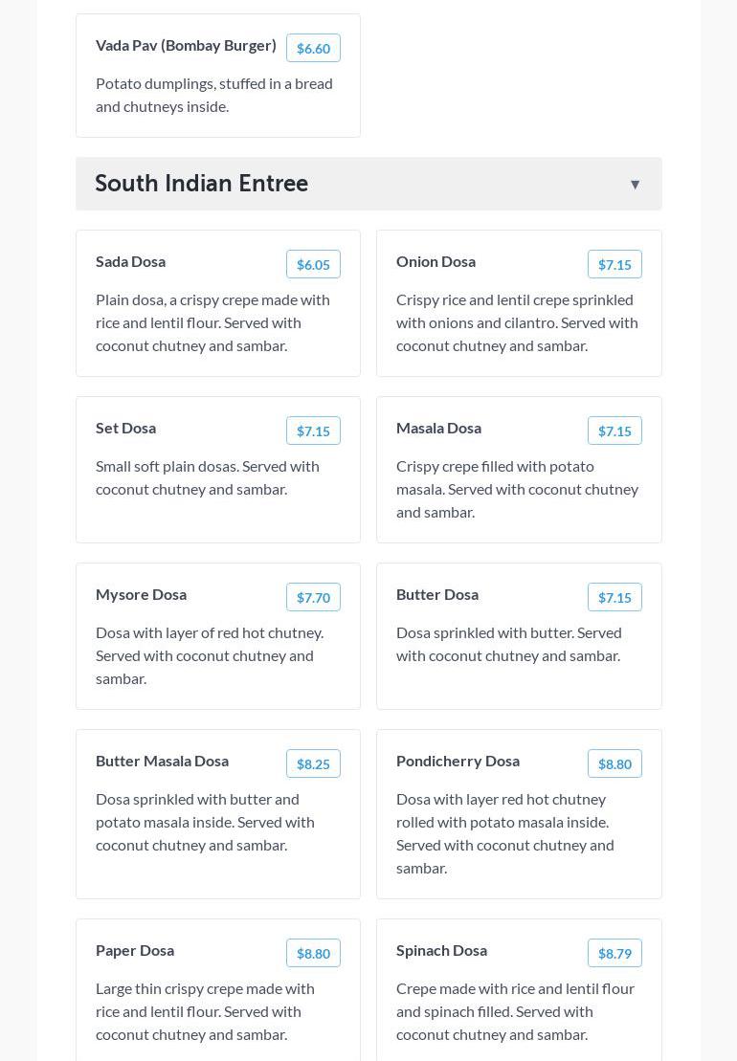Add Sada Dosa via $6.05 price
The image size is (737, 1061).
(x=313, y=265)
